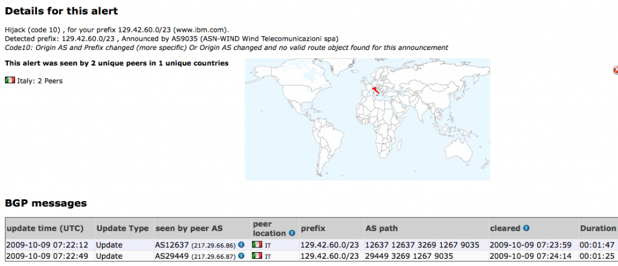Click Italian flag in AS29449 row
The image size is (618, 266).
tap(258, 256)
